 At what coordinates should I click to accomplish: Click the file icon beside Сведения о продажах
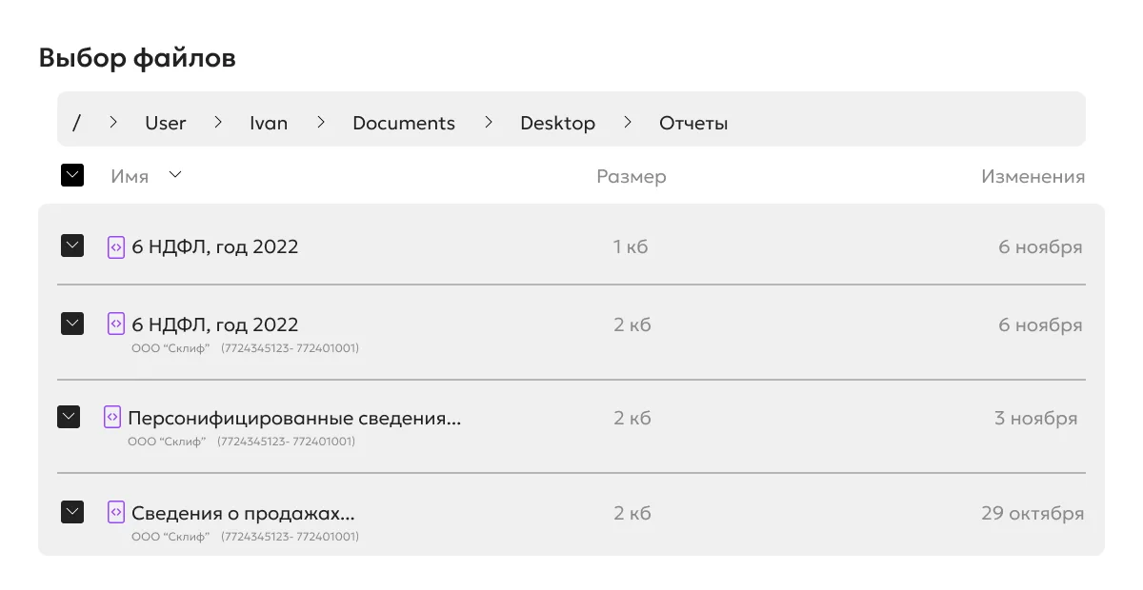pos(115,512)
